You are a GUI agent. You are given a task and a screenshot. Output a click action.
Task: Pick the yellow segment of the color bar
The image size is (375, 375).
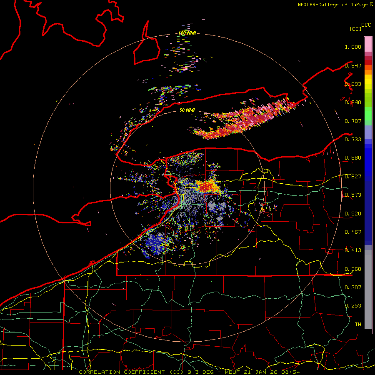tap(368, 82)
